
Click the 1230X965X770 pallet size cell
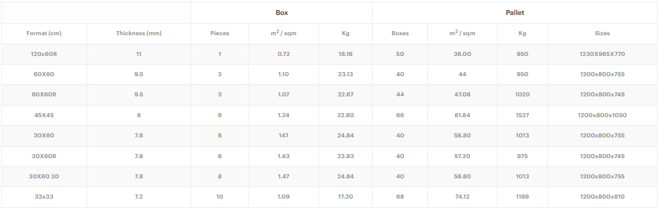pyautogui.click(x=602, y=54)
